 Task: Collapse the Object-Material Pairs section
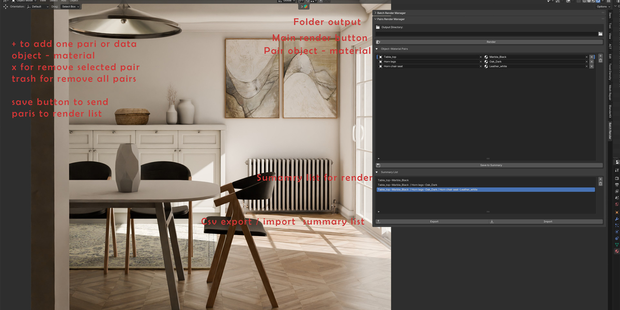(x=377, y=49)
